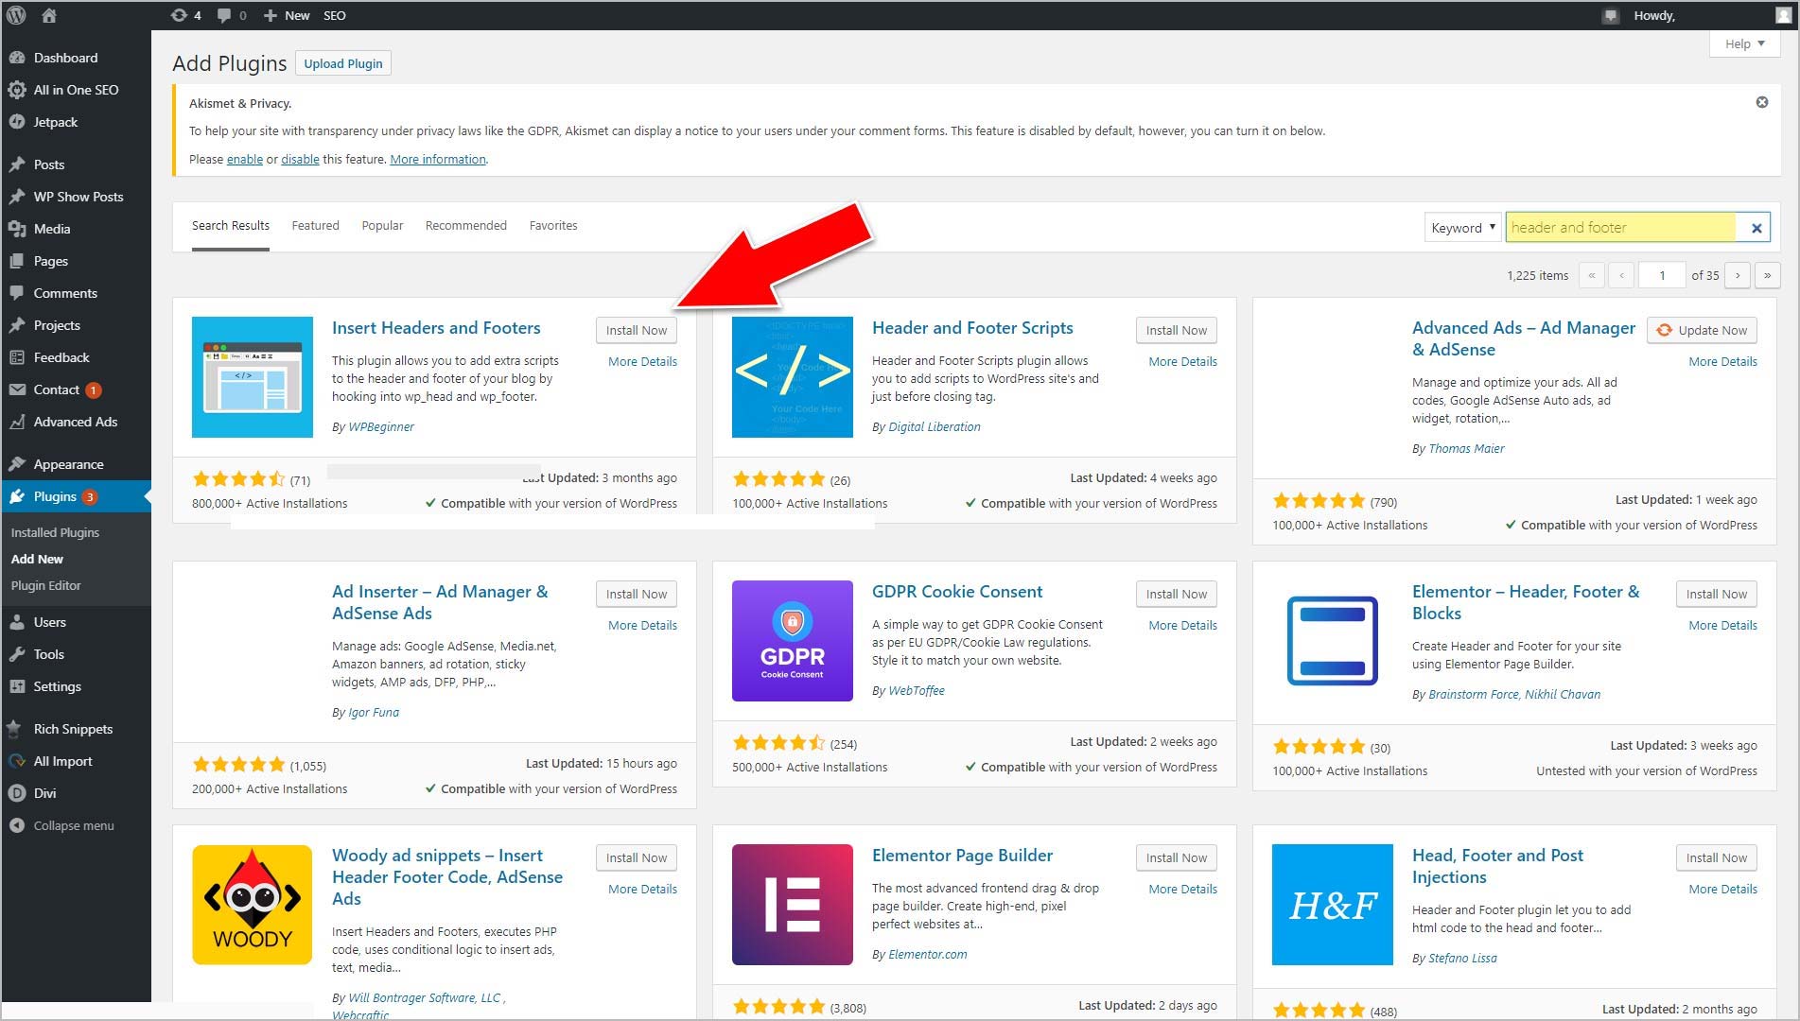
Task: Visit site via home icon
Action: pyautogui.click(x=49, y=15)
